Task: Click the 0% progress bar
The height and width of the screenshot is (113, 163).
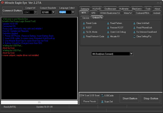Action: [39, 102]
